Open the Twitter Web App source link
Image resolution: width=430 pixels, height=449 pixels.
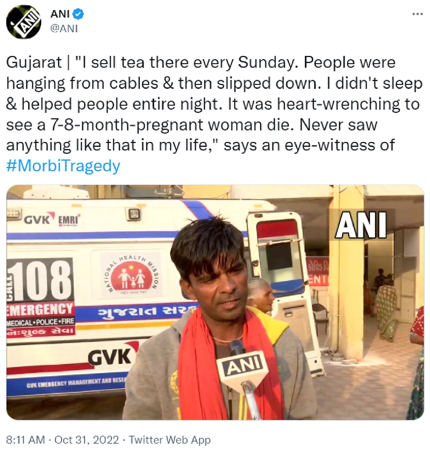click(169, 440)
